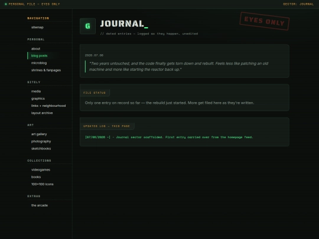
Task: Click the UPDATES LOG – THIS PAGE tag
Action: [106, 126]
